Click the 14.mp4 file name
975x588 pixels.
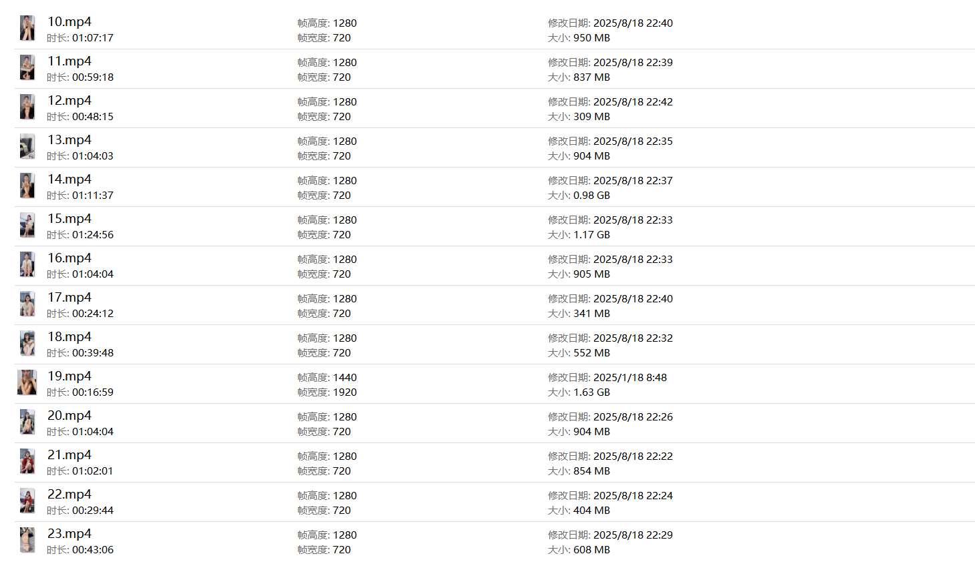tap(69, 180)
